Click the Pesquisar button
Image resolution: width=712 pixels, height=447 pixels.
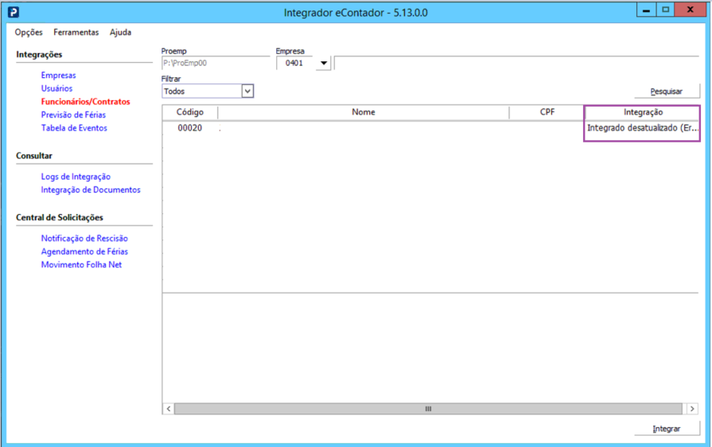tap(667, 91)
